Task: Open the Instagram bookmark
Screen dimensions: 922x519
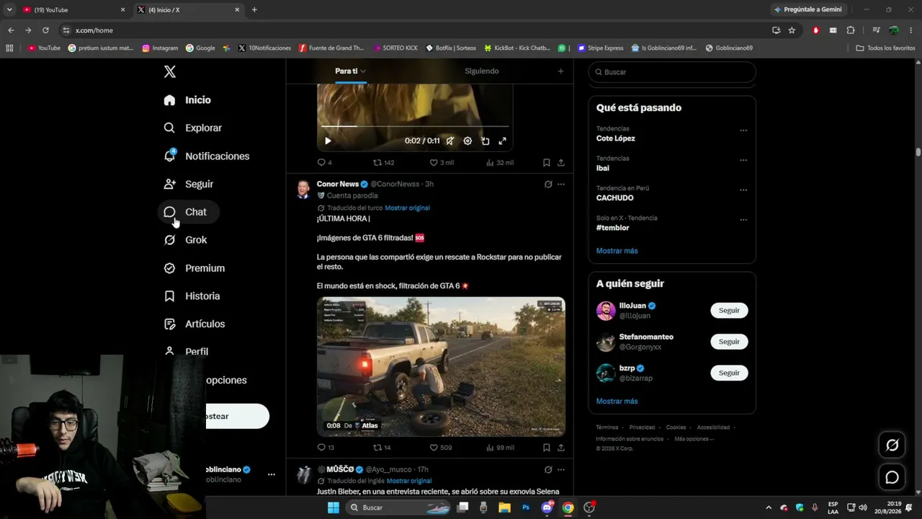Action: pyautogui.click(x=160, y=48)
